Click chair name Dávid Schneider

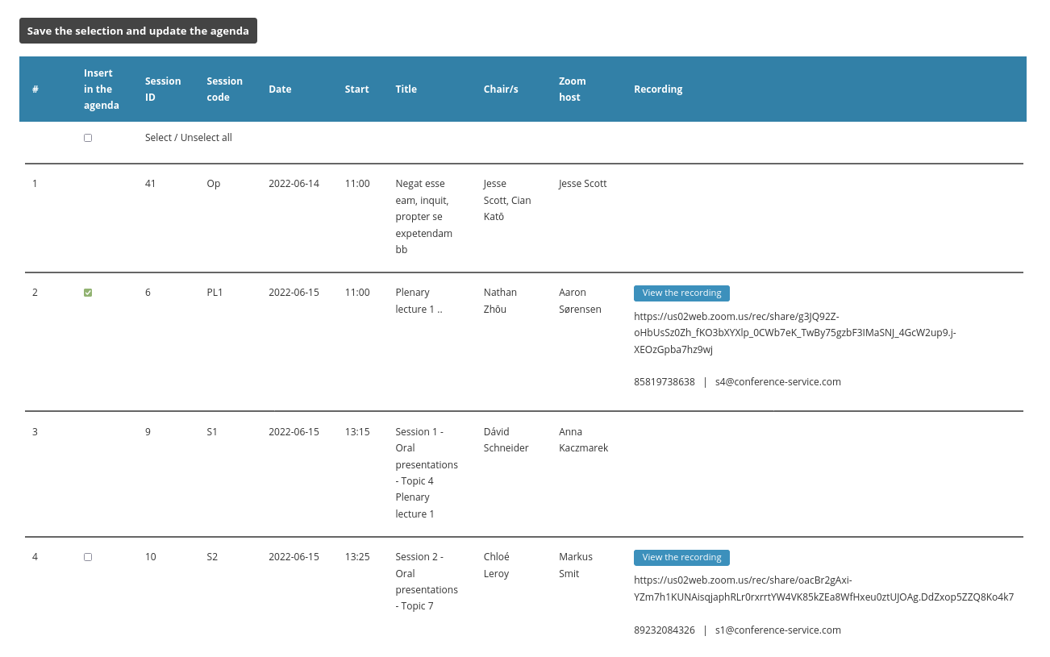(x=506, y=439)
